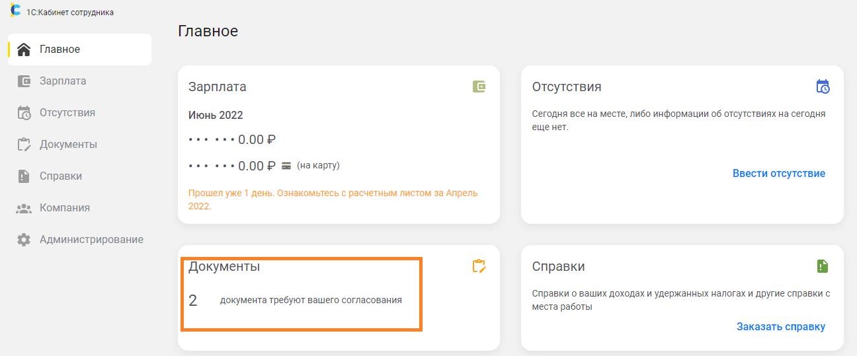This screenshot has width=857, height=356.
Task: Click the wallet icon next to Зарплата in the sidebar
Action: pos(24,81)
